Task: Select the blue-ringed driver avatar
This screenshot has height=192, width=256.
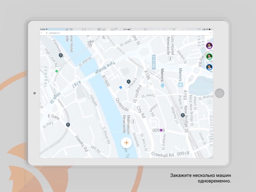Action: [209, 67]
